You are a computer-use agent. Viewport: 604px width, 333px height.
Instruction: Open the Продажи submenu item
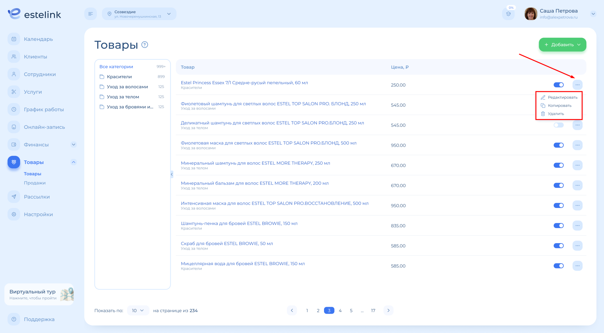(x=35, y=183)
